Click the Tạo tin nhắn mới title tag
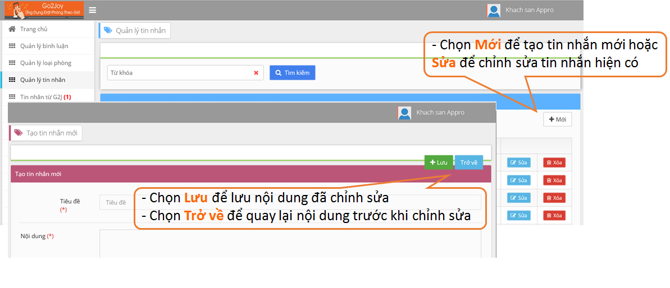The width and height of the screenshot is (670, 288). pos(45,133)
